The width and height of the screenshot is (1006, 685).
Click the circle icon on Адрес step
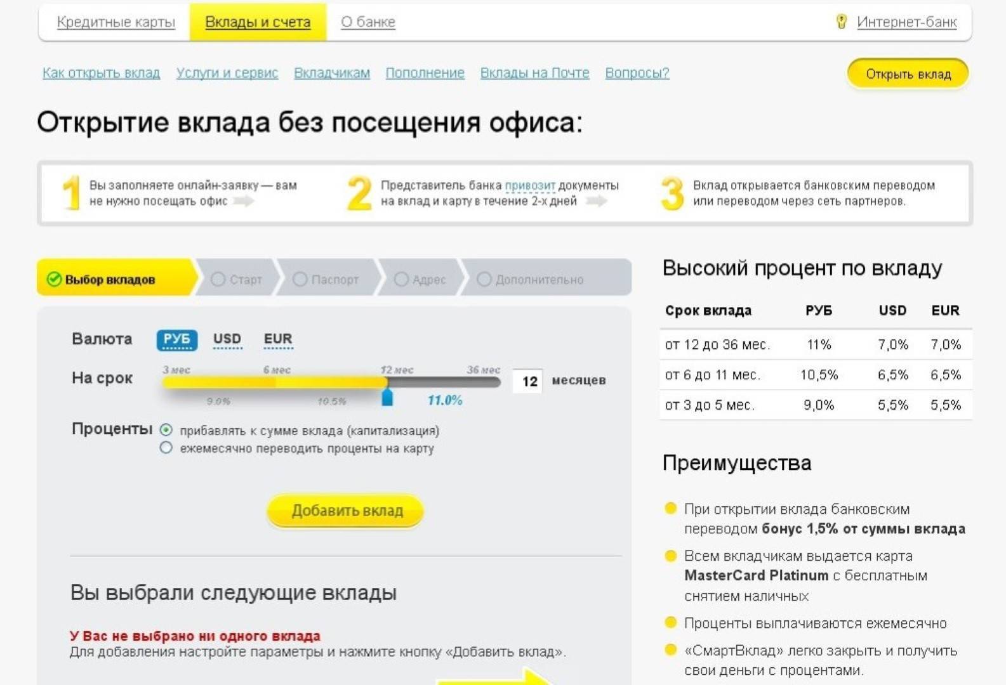pyautogui.click(x=401, y=280)
